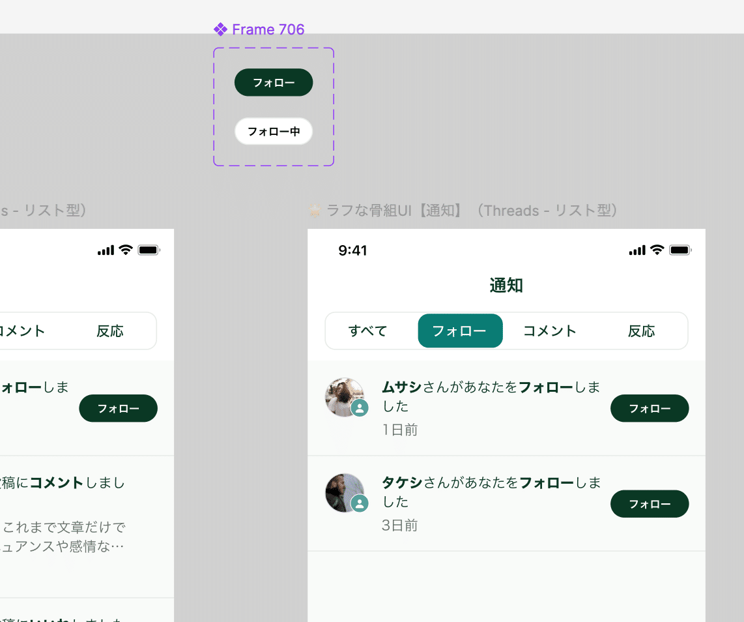Click battery icon in left frame status bar
The image size is (744, 622).
149,250
